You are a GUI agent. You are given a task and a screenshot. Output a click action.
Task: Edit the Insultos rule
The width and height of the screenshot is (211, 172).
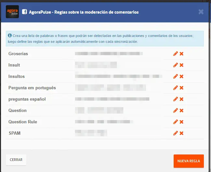coord(176,76)
